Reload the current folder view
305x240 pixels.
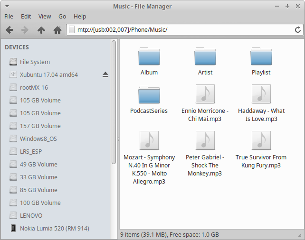pyautogui.click(x=298, y=30)
